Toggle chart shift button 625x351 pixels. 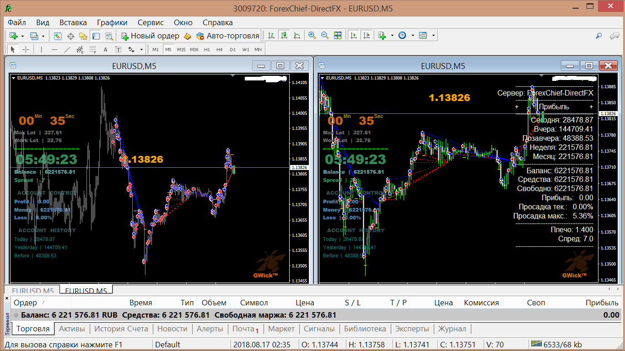[x=366, y=36]
